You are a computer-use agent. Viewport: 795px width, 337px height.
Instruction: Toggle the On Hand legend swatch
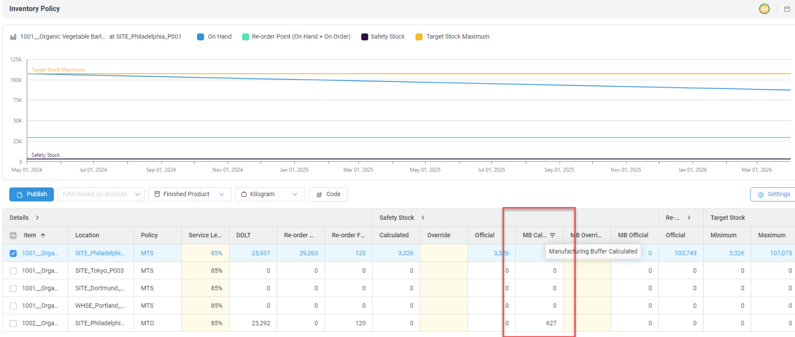pyautogui.click(x=200, y=37)
